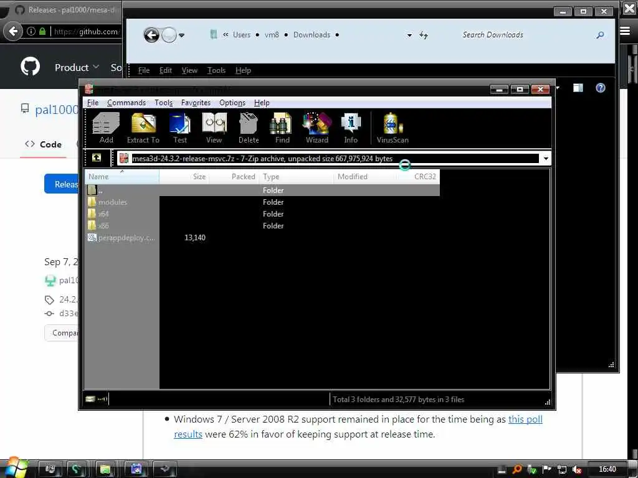Select the modules folder row
Screen dimensions: 638x478
click(262, 202)
